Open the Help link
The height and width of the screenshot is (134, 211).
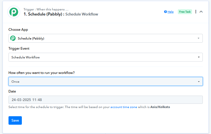tap(170, 12)
